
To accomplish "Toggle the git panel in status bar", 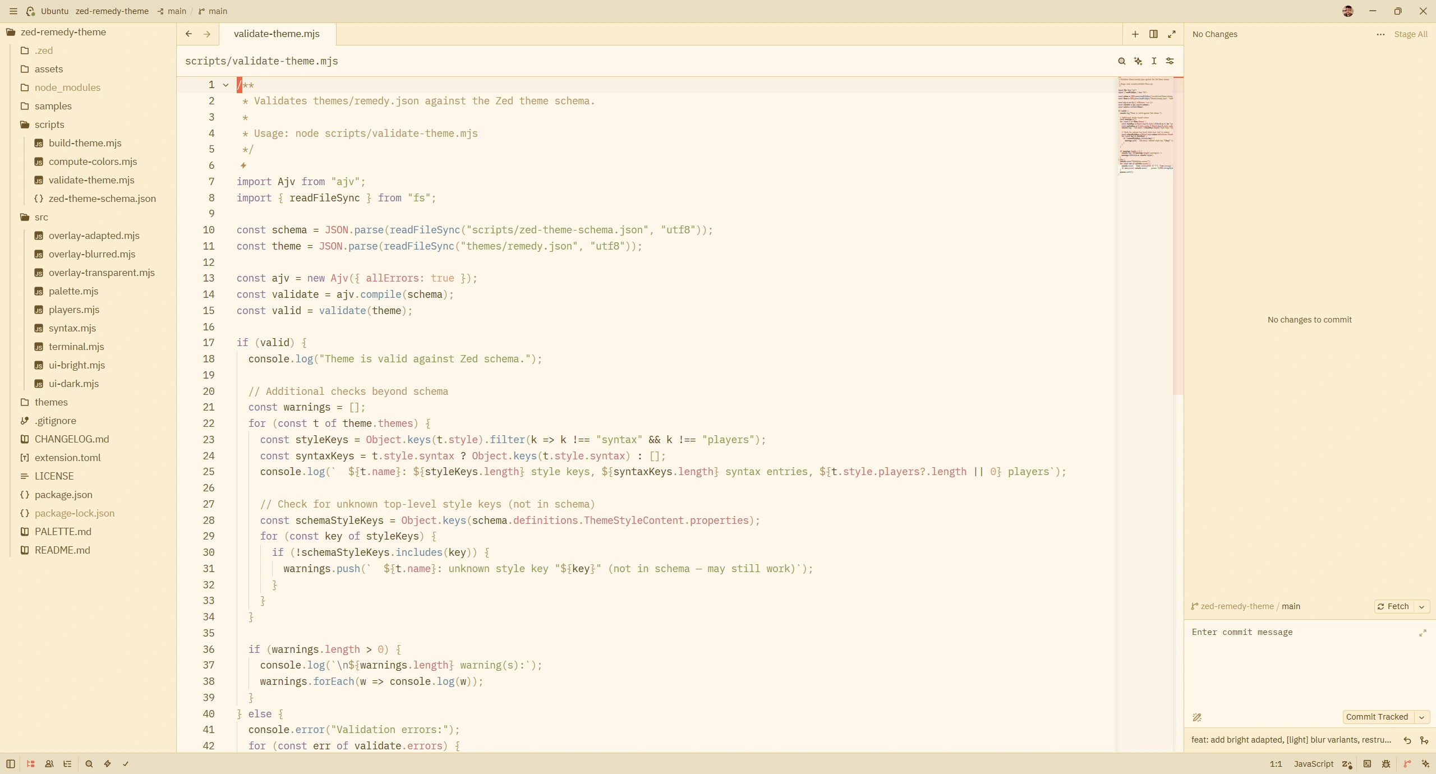I will pos(1407,764).
